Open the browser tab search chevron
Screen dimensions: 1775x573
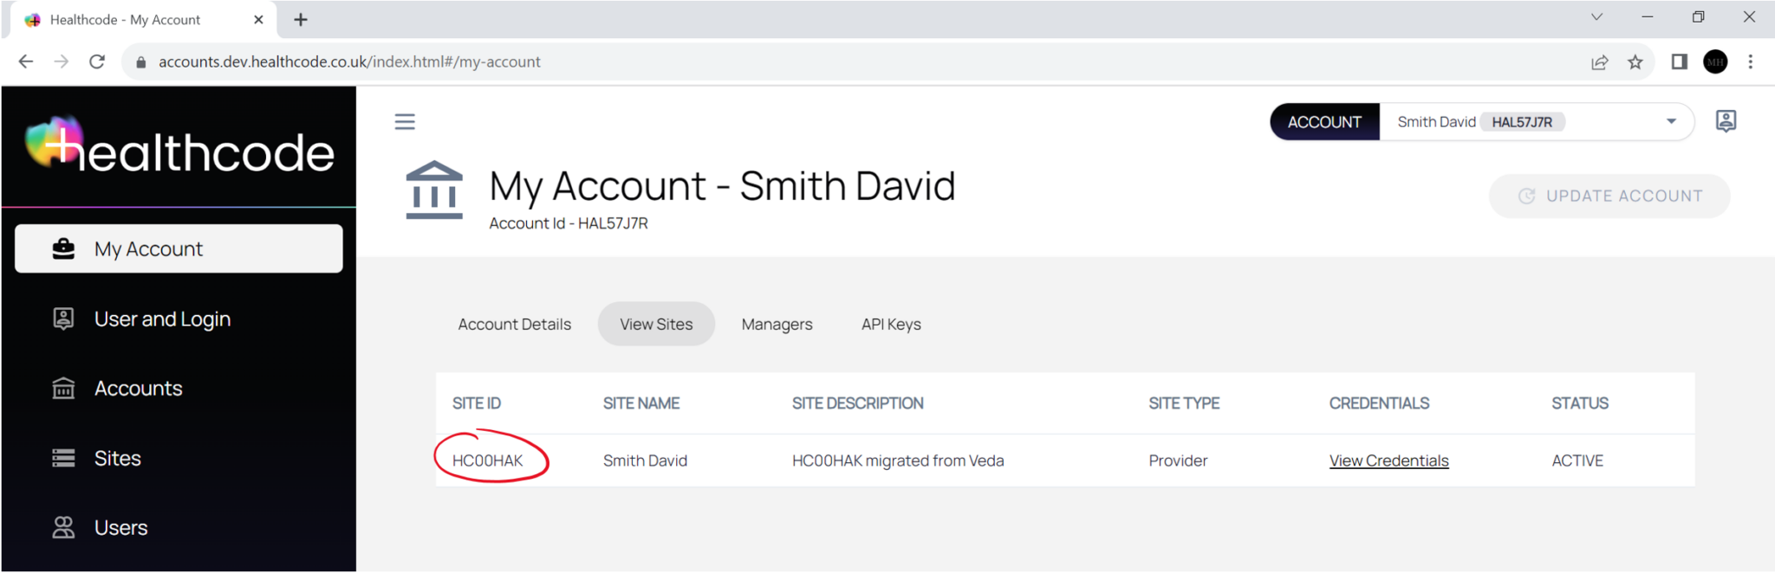(x=1596, y=16)
